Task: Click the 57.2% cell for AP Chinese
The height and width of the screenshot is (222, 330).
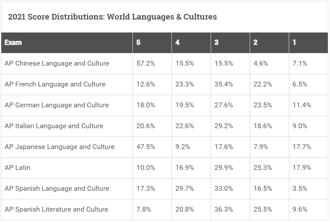Action: 145,63
